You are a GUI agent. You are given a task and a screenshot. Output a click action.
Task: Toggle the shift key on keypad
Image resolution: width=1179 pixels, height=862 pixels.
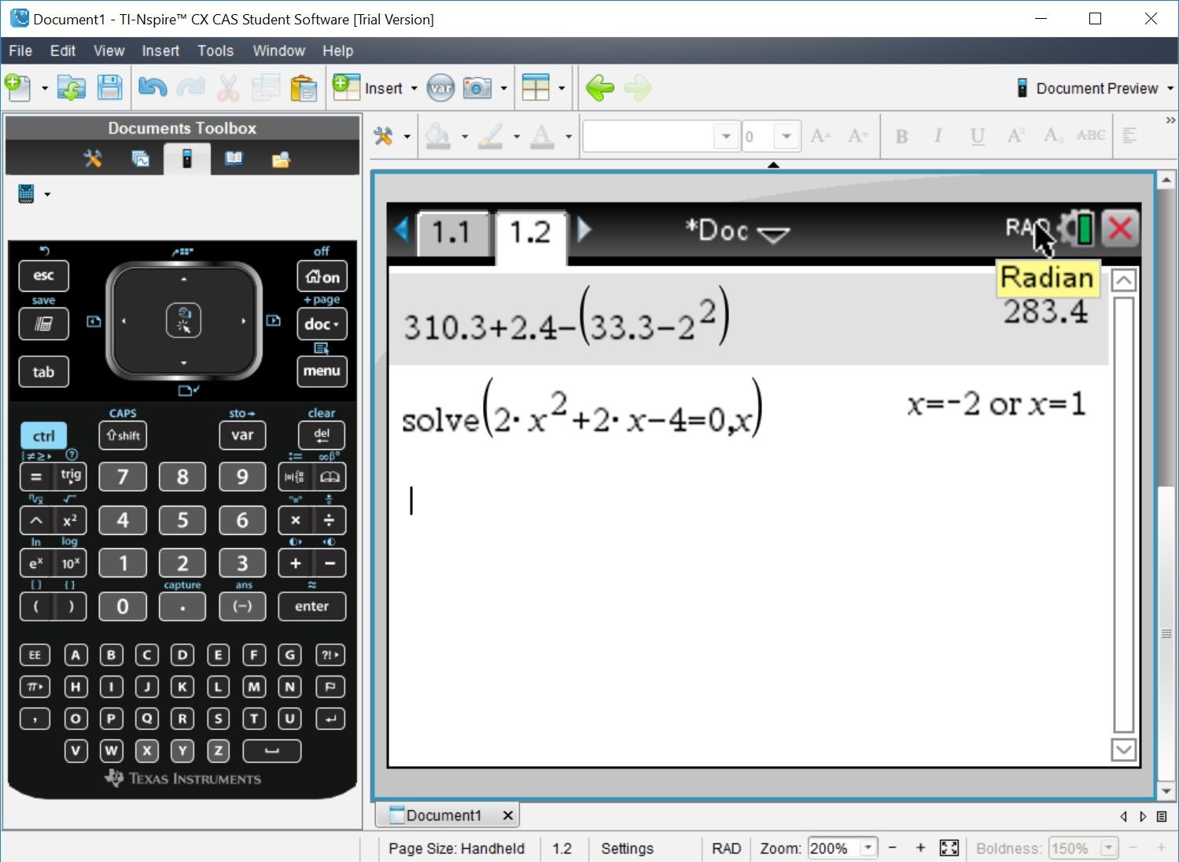point(123,436)
